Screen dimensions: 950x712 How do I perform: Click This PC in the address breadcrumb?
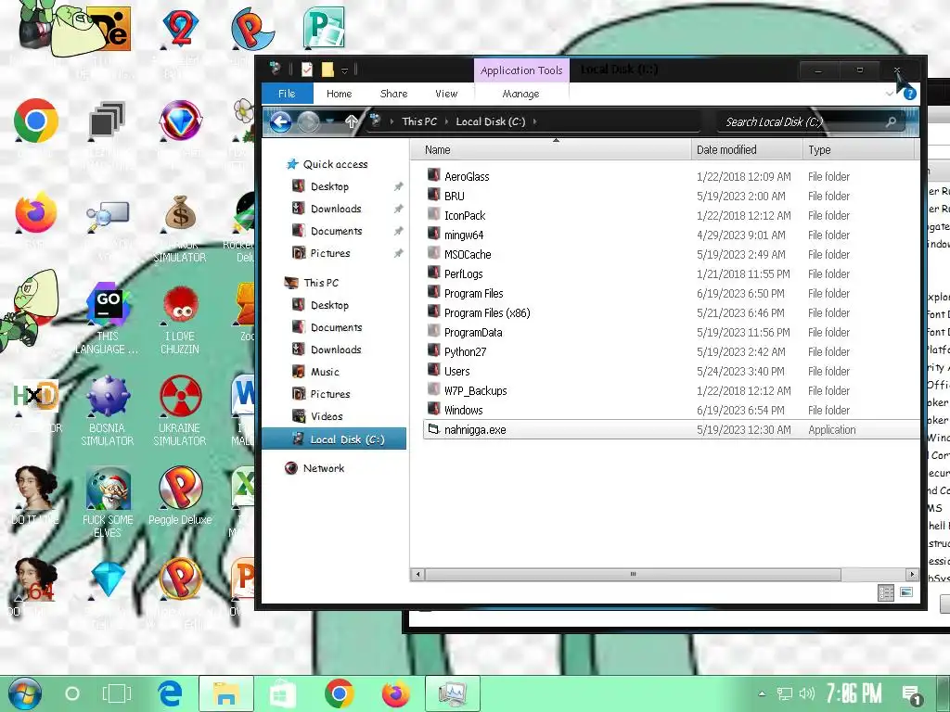click(419, 121)
